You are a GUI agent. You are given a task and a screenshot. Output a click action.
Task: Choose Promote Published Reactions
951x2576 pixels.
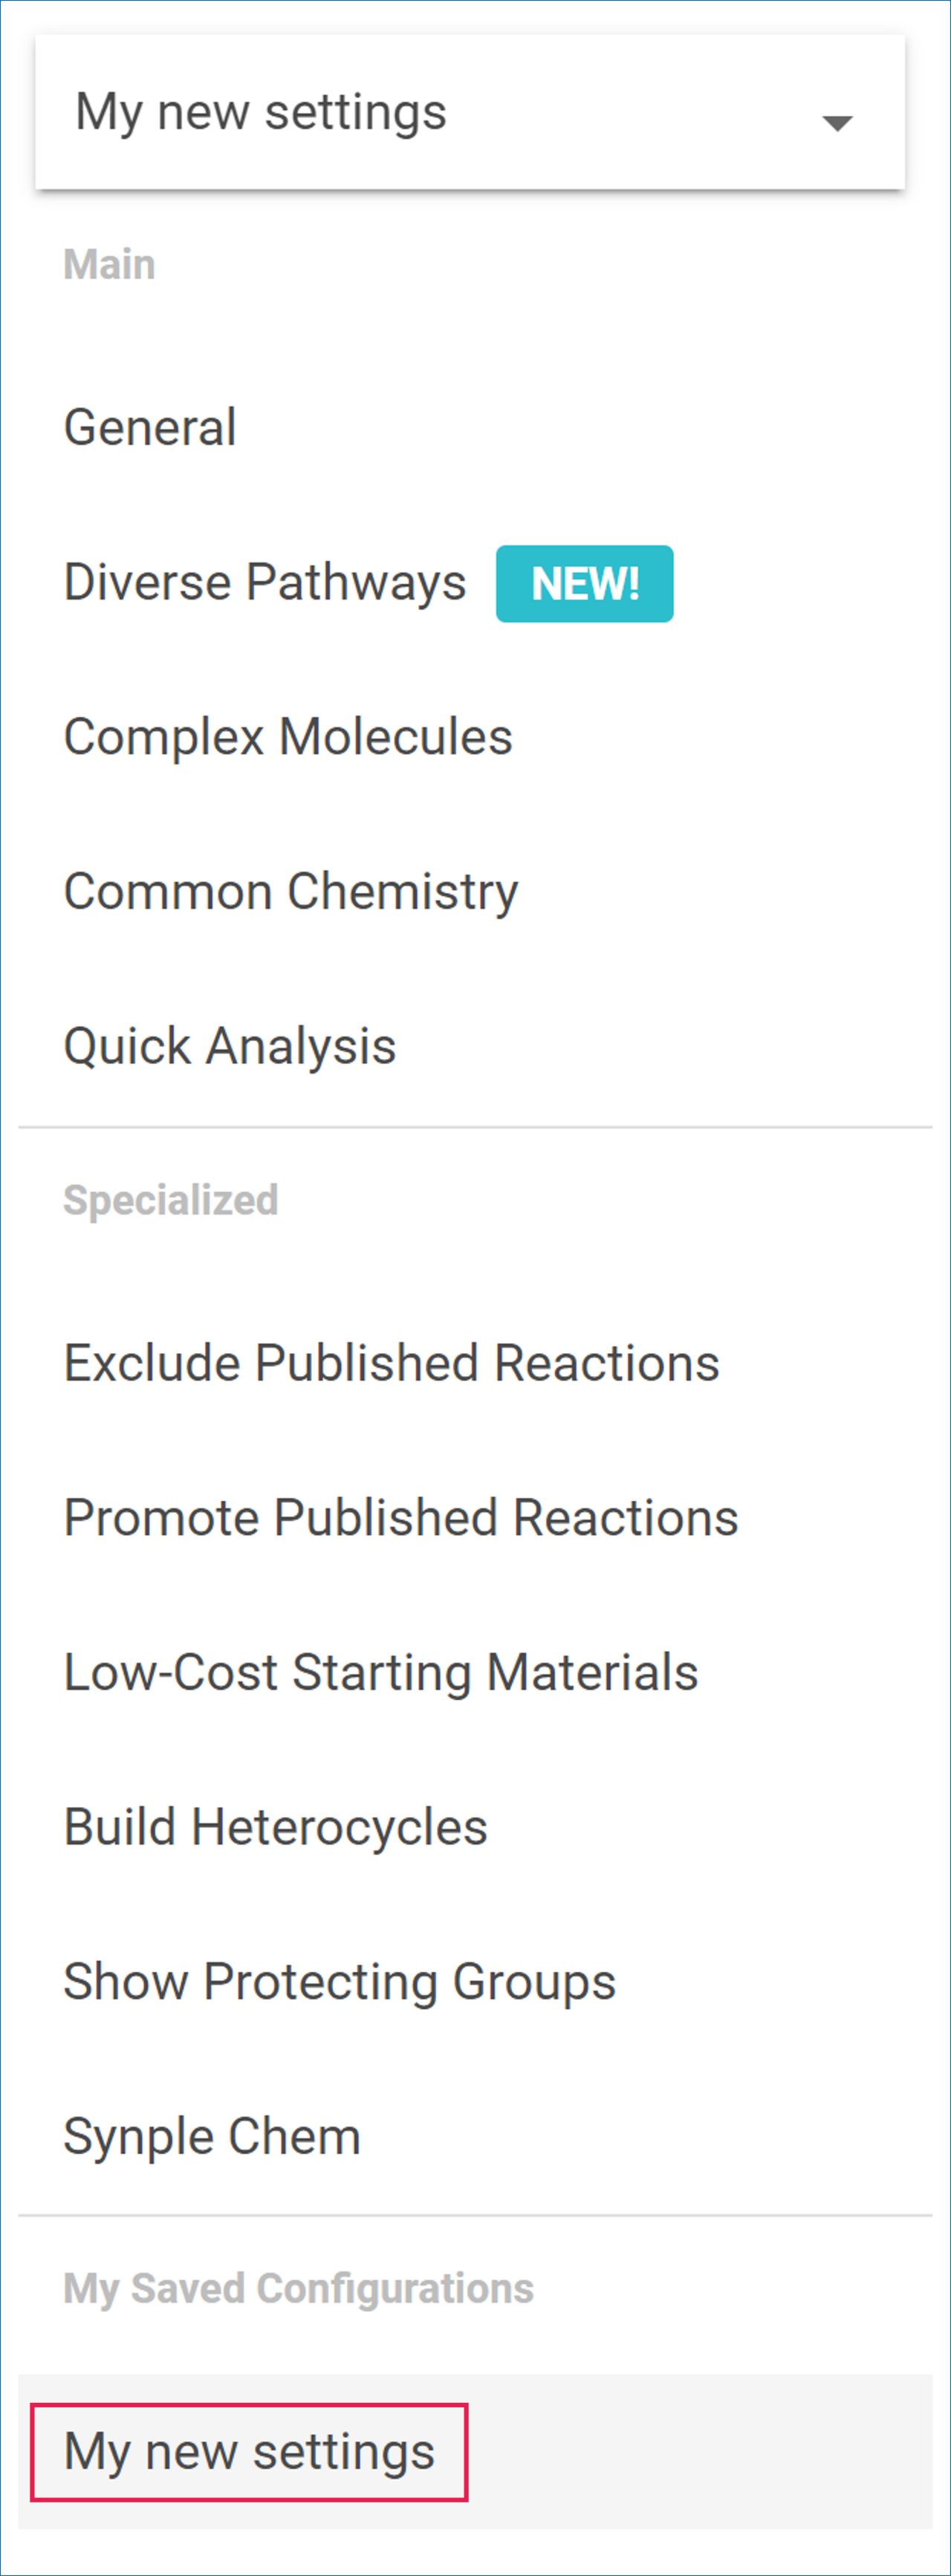[401, 1517]
